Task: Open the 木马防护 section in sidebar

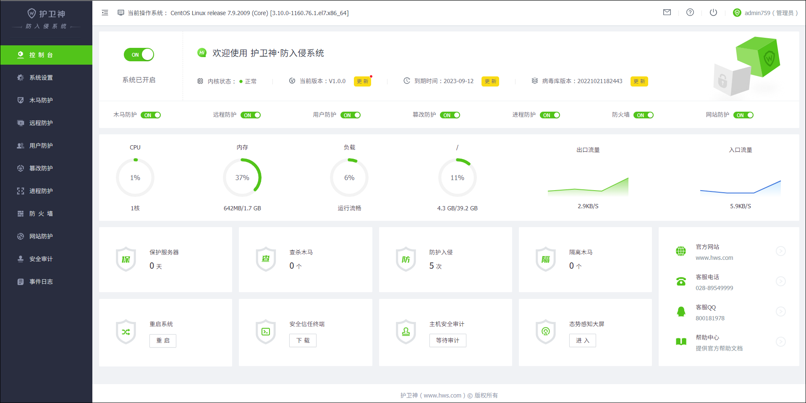Action: click(x=41, y=100)
